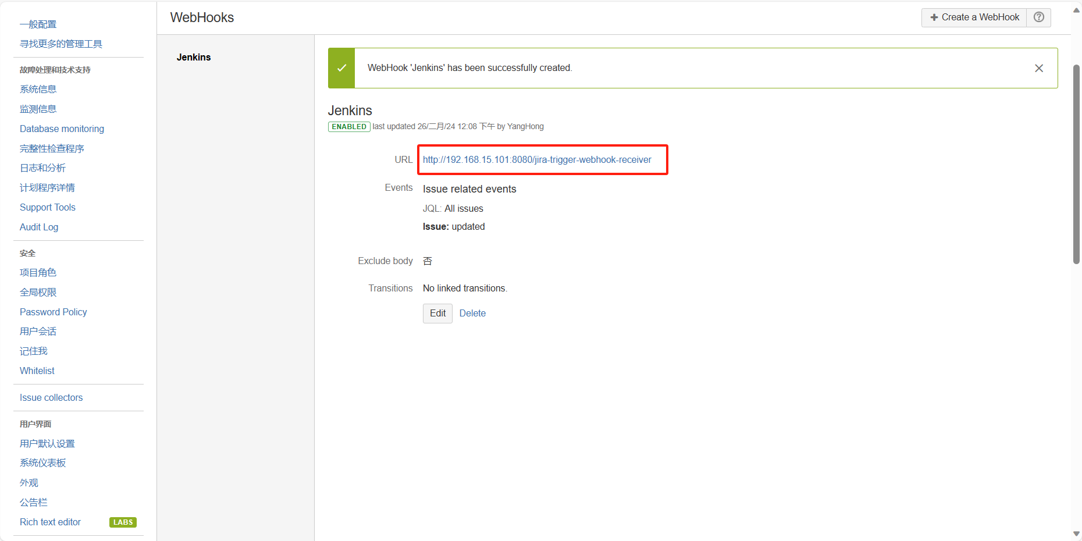Click the 'Issue related events' text
This screenshot has height=541, width=1082.
[469, 189]
